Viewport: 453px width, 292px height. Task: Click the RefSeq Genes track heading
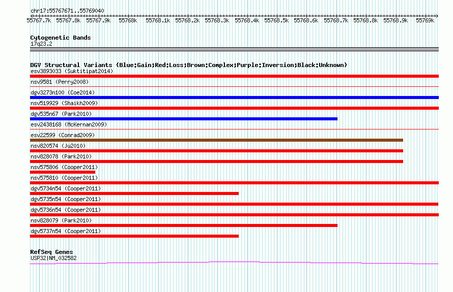51,252
